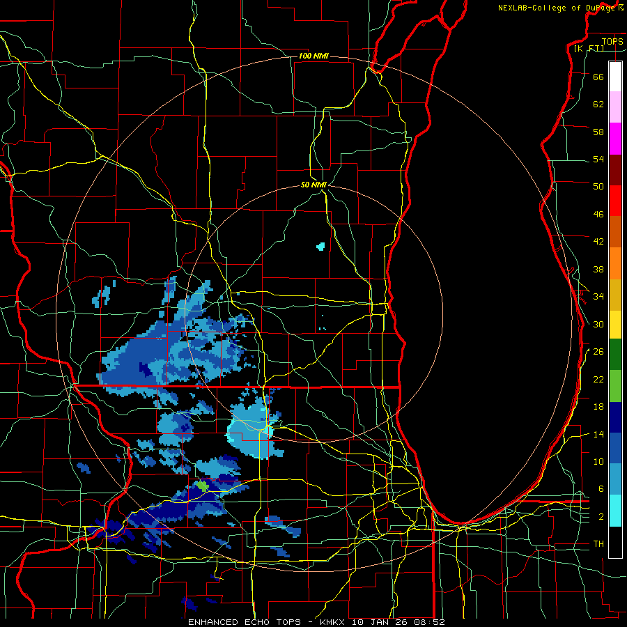Click the '50' legend value
Image resolution: width=627 pixels, height=627 pixels.
(598, 187)
